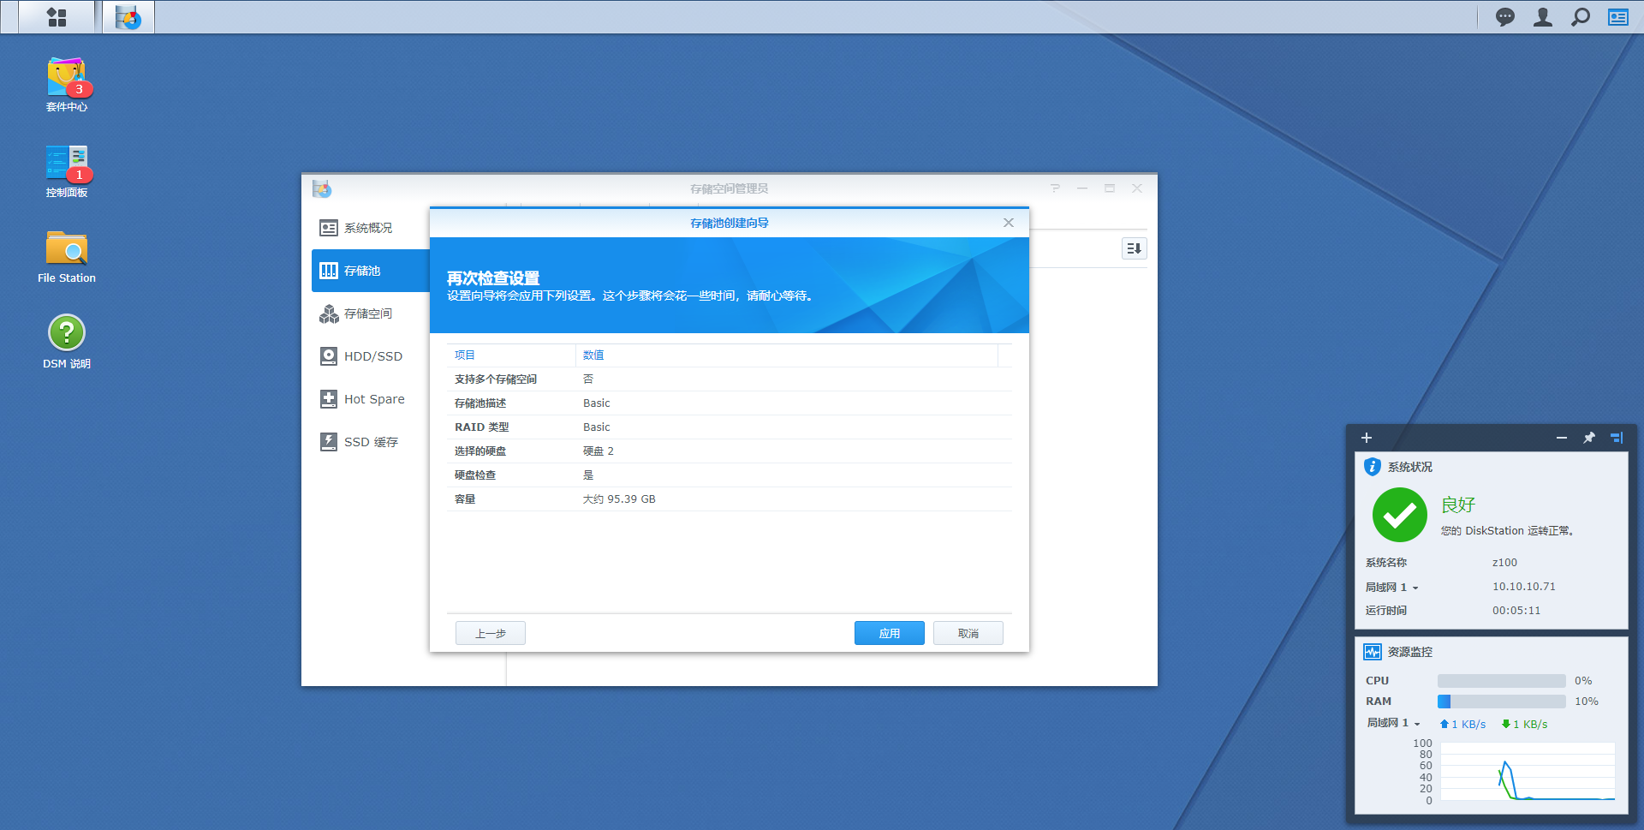Open the 套件中心 desktop icon
1644x830 pixels.
point(67,84)
